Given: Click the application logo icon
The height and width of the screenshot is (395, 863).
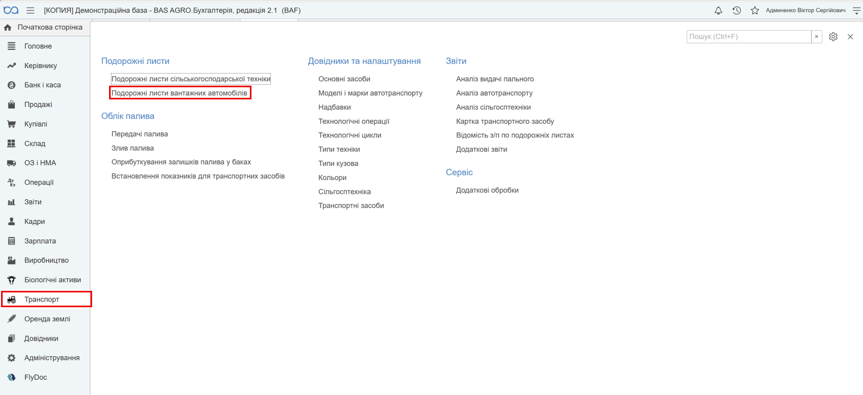Looking at the screenshot, I should click(x=11, y=10).
